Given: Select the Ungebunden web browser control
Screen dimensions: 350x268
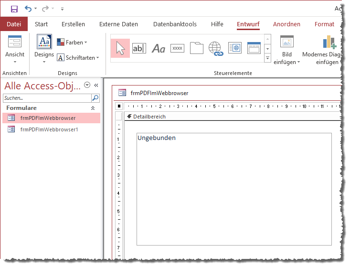Looking at the screenshot, I should (x=234, y=189).
